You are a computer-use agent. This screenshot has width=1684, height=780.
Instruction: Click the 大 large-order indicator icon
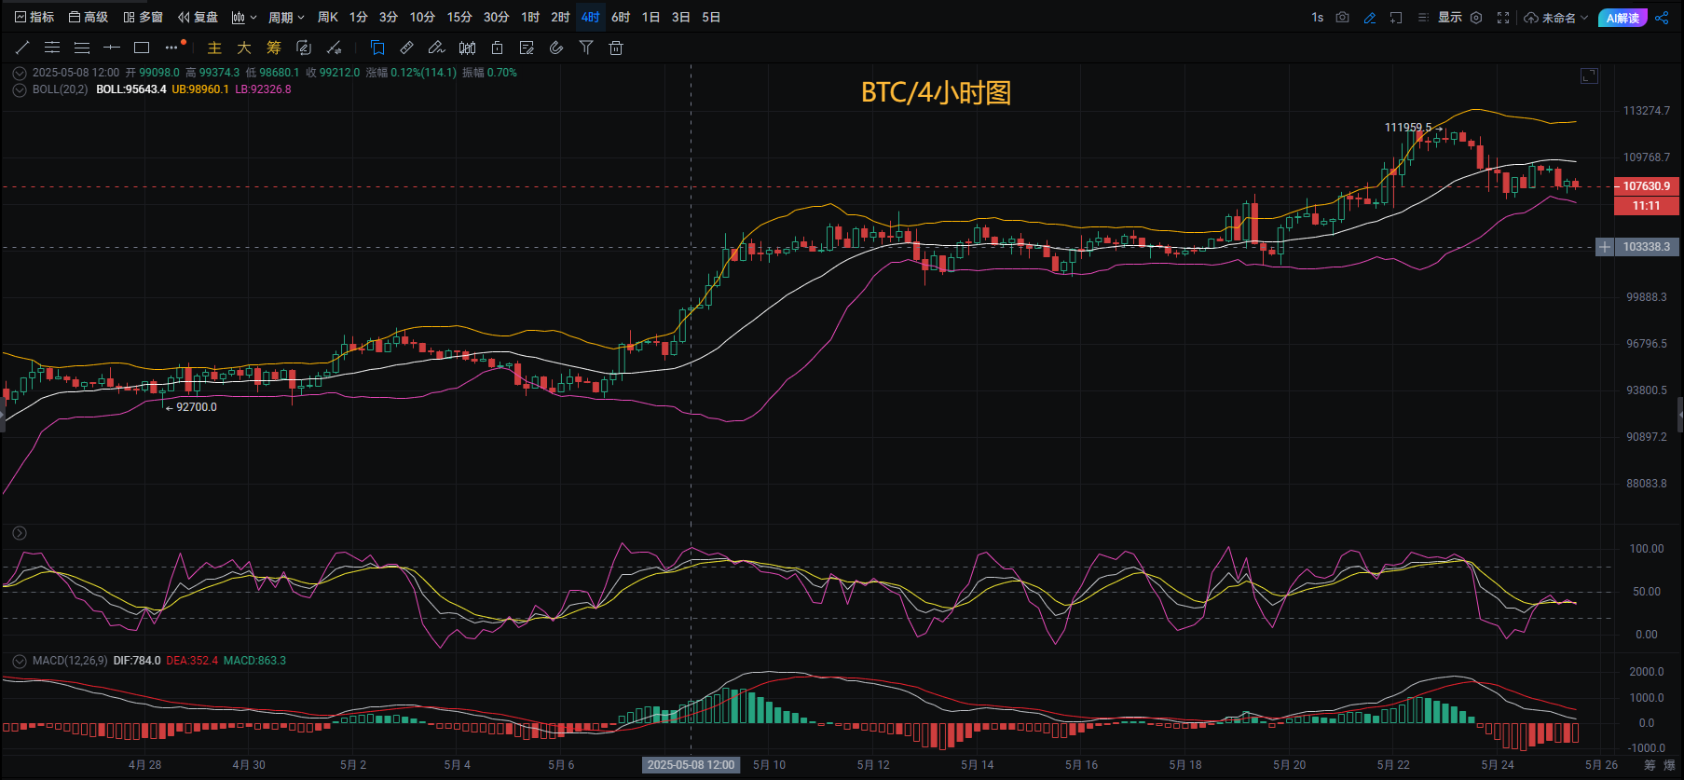[244, 48]
